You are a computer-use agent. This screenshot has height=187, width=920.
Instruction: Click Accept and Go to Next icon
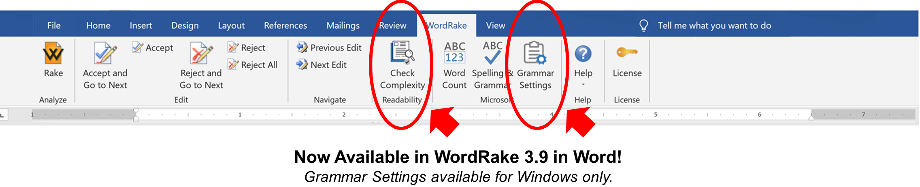pos(105,54)
